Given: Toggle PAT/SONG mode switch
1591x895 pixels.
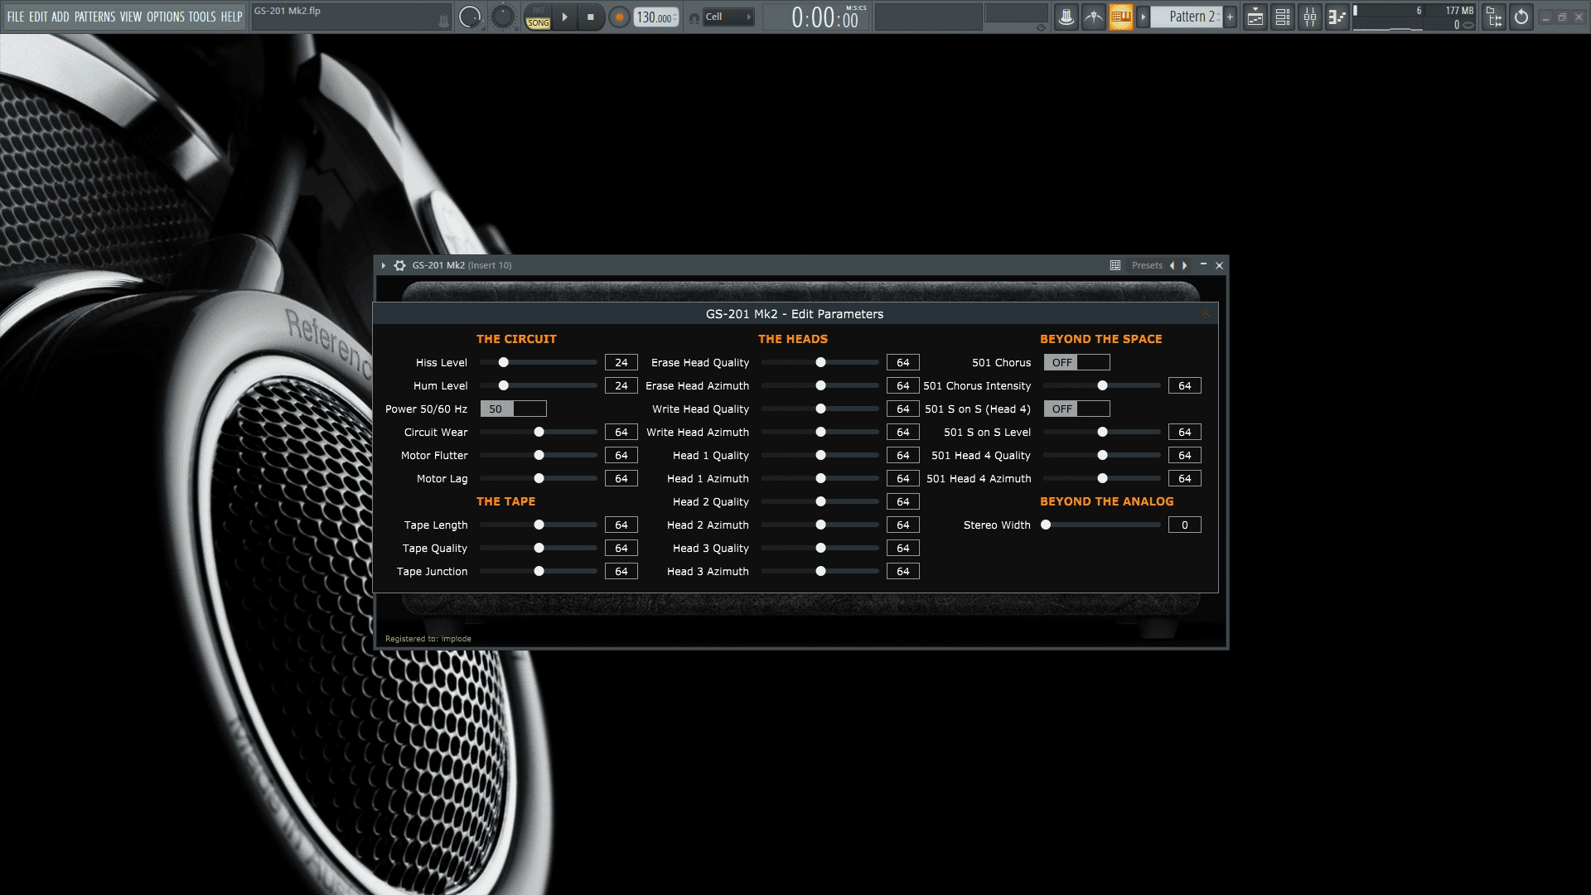Looking at the screenshot, I should click(538, 17).
